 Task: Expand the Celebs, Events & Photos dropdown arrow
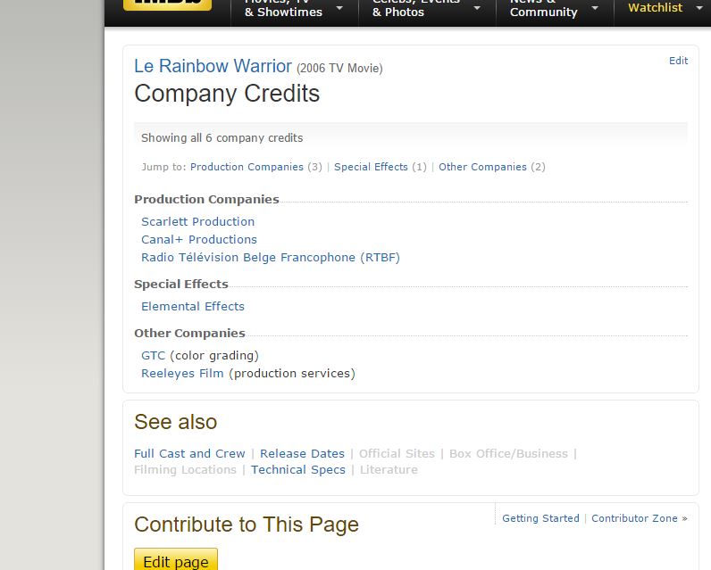tap(477, 9)
